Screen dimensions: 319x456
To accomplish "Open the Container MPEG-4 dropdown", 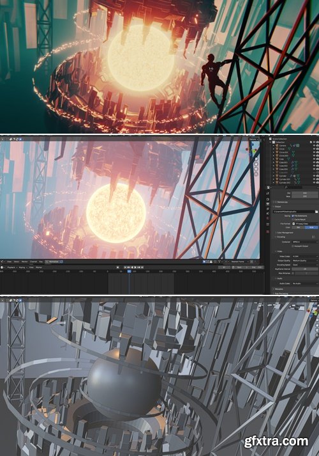I will click(x=305, y=242).
